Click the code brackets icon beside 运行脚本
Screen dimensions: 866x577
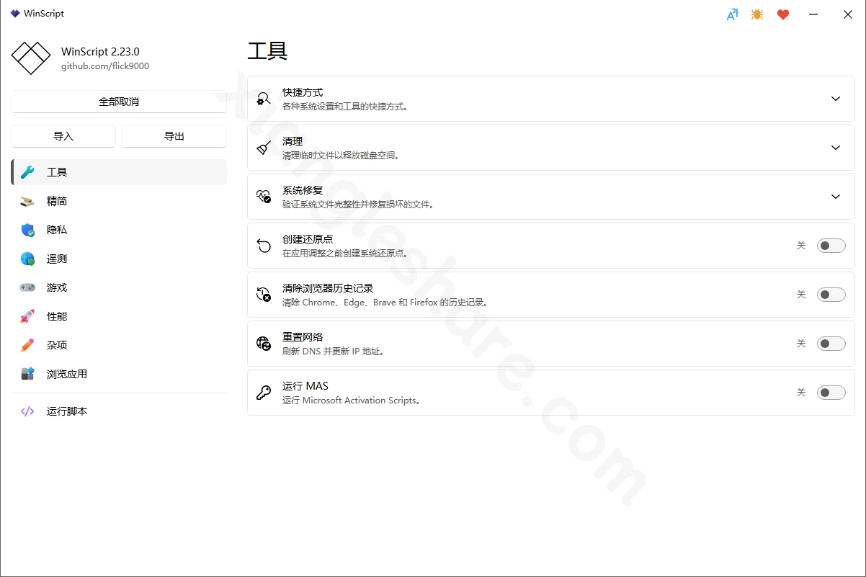coord(27,411)
